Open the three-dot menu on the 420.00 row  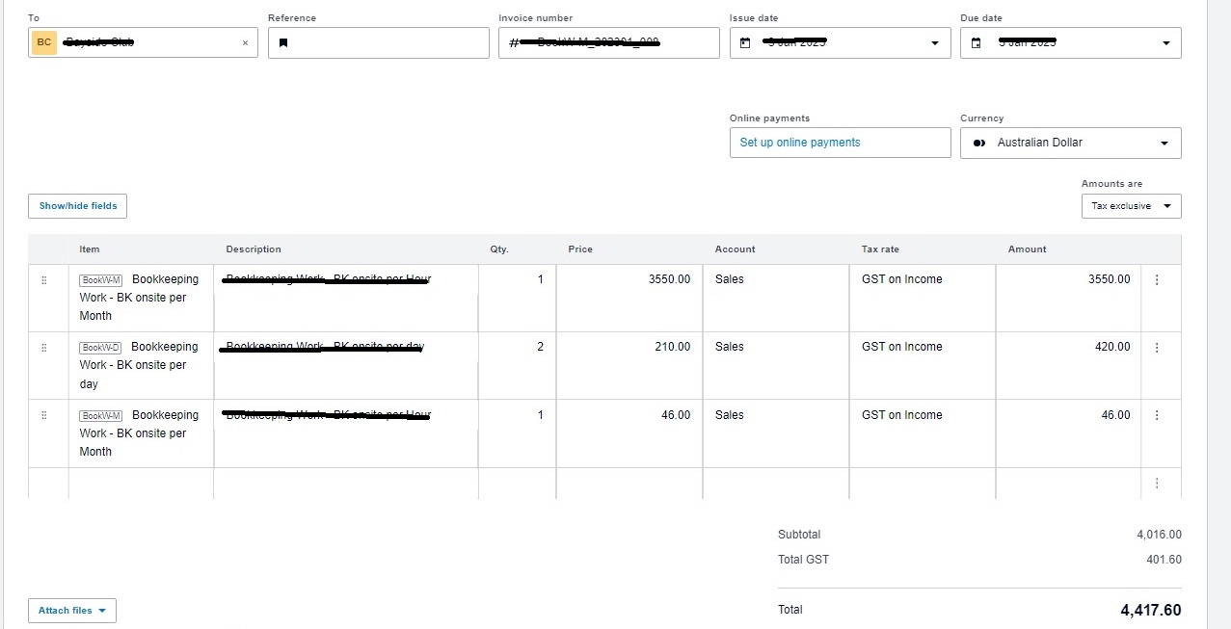1157,348
